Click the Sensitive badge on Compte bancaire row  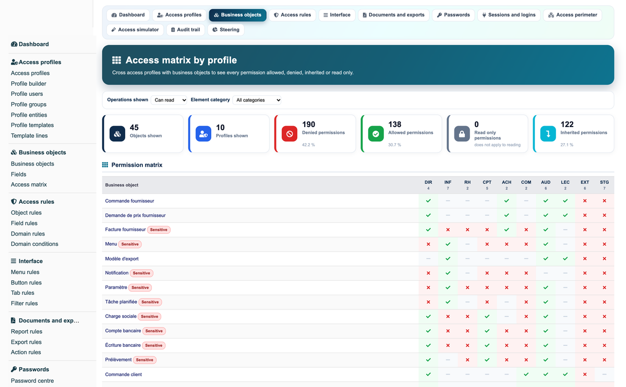[x=154, y=331]
